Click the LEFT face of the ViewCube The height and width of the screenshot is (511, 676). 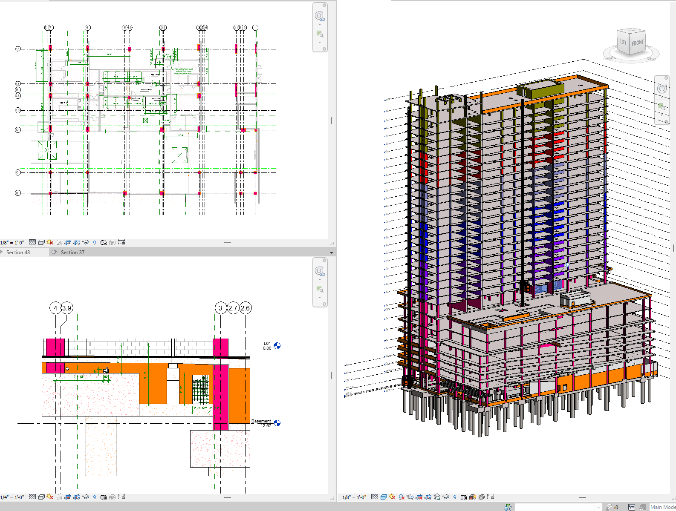pos(623,42)
